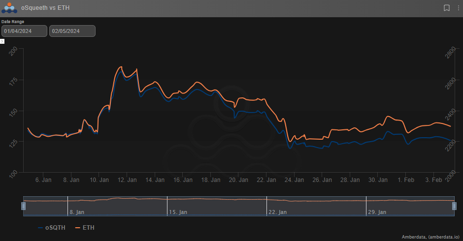Edit the end date field 02/05/2024
The image size is (463, 241).
tap(72, 31)
